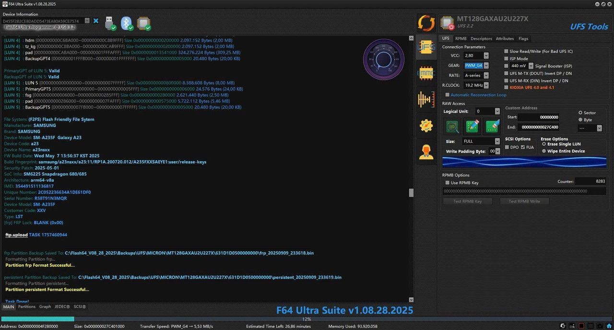
Task: Click the Bluetooth status icon
Action: (x=127, y=23)
